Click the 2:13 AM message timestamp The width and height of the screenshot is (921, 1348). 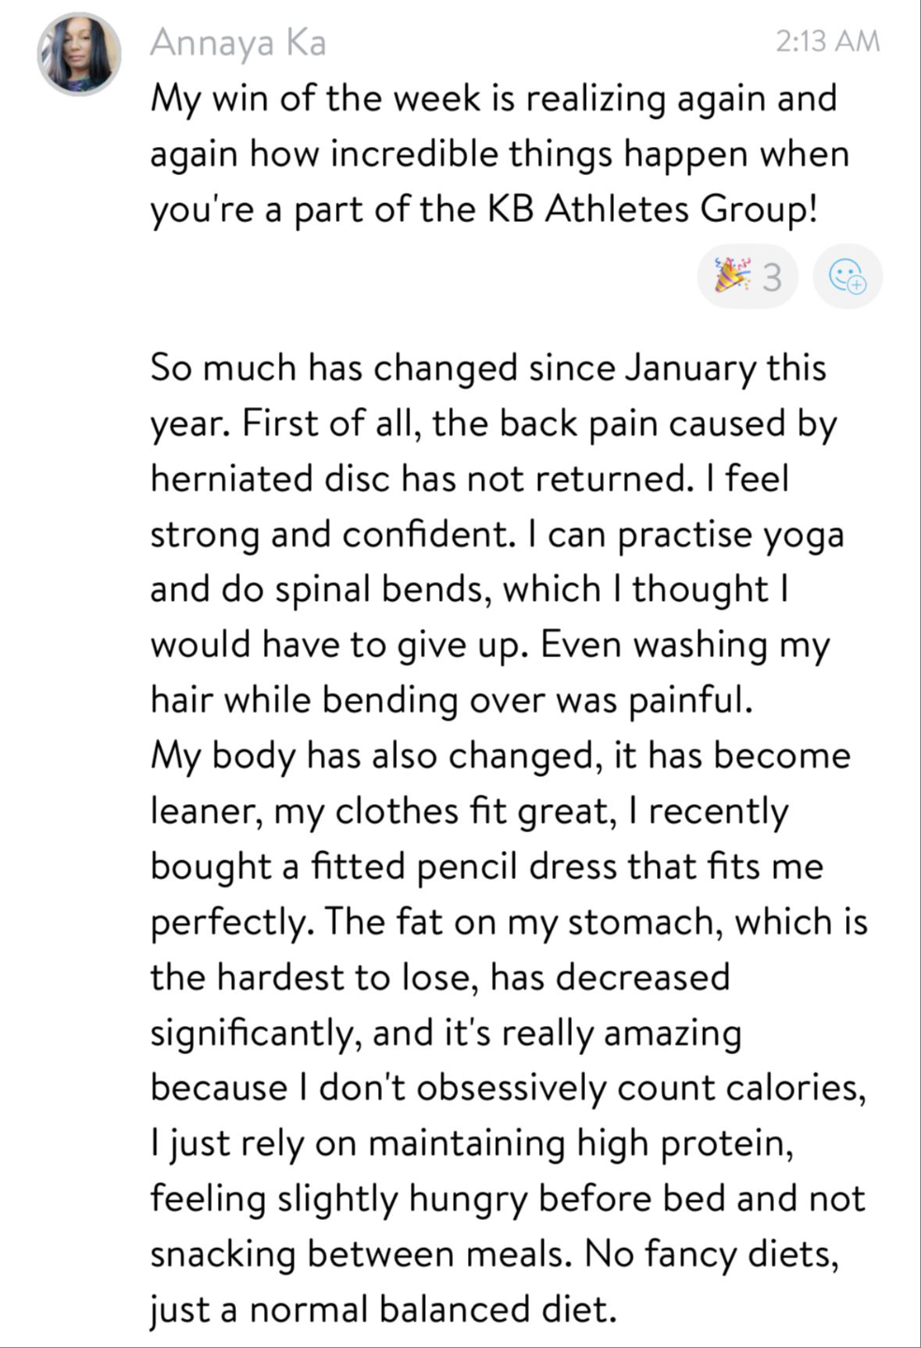click(828, 41)
